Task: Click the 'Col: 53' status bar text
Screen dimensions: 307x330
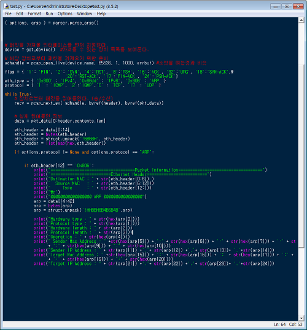Action: click(295, 324)
